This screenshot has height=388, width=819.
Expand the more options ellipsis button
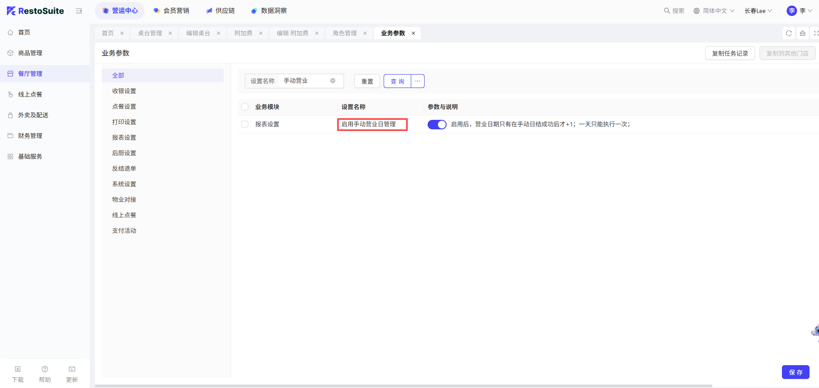point(418,81)
